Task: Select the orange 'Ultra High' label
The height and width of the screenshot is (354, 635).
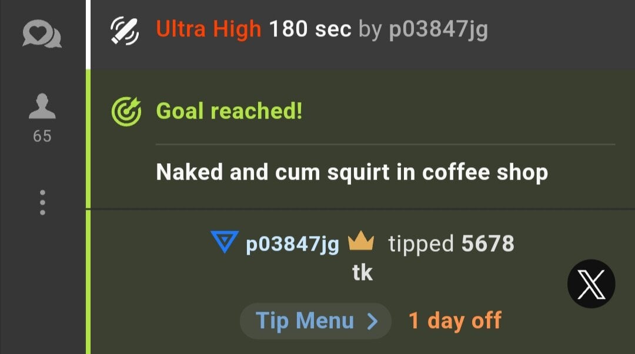Action: pyautogui.click(x=209, y=29)
